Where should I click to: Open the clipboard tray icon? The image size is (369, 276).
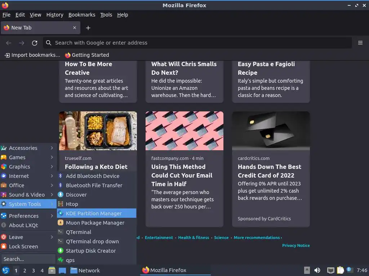click(340, 270)
